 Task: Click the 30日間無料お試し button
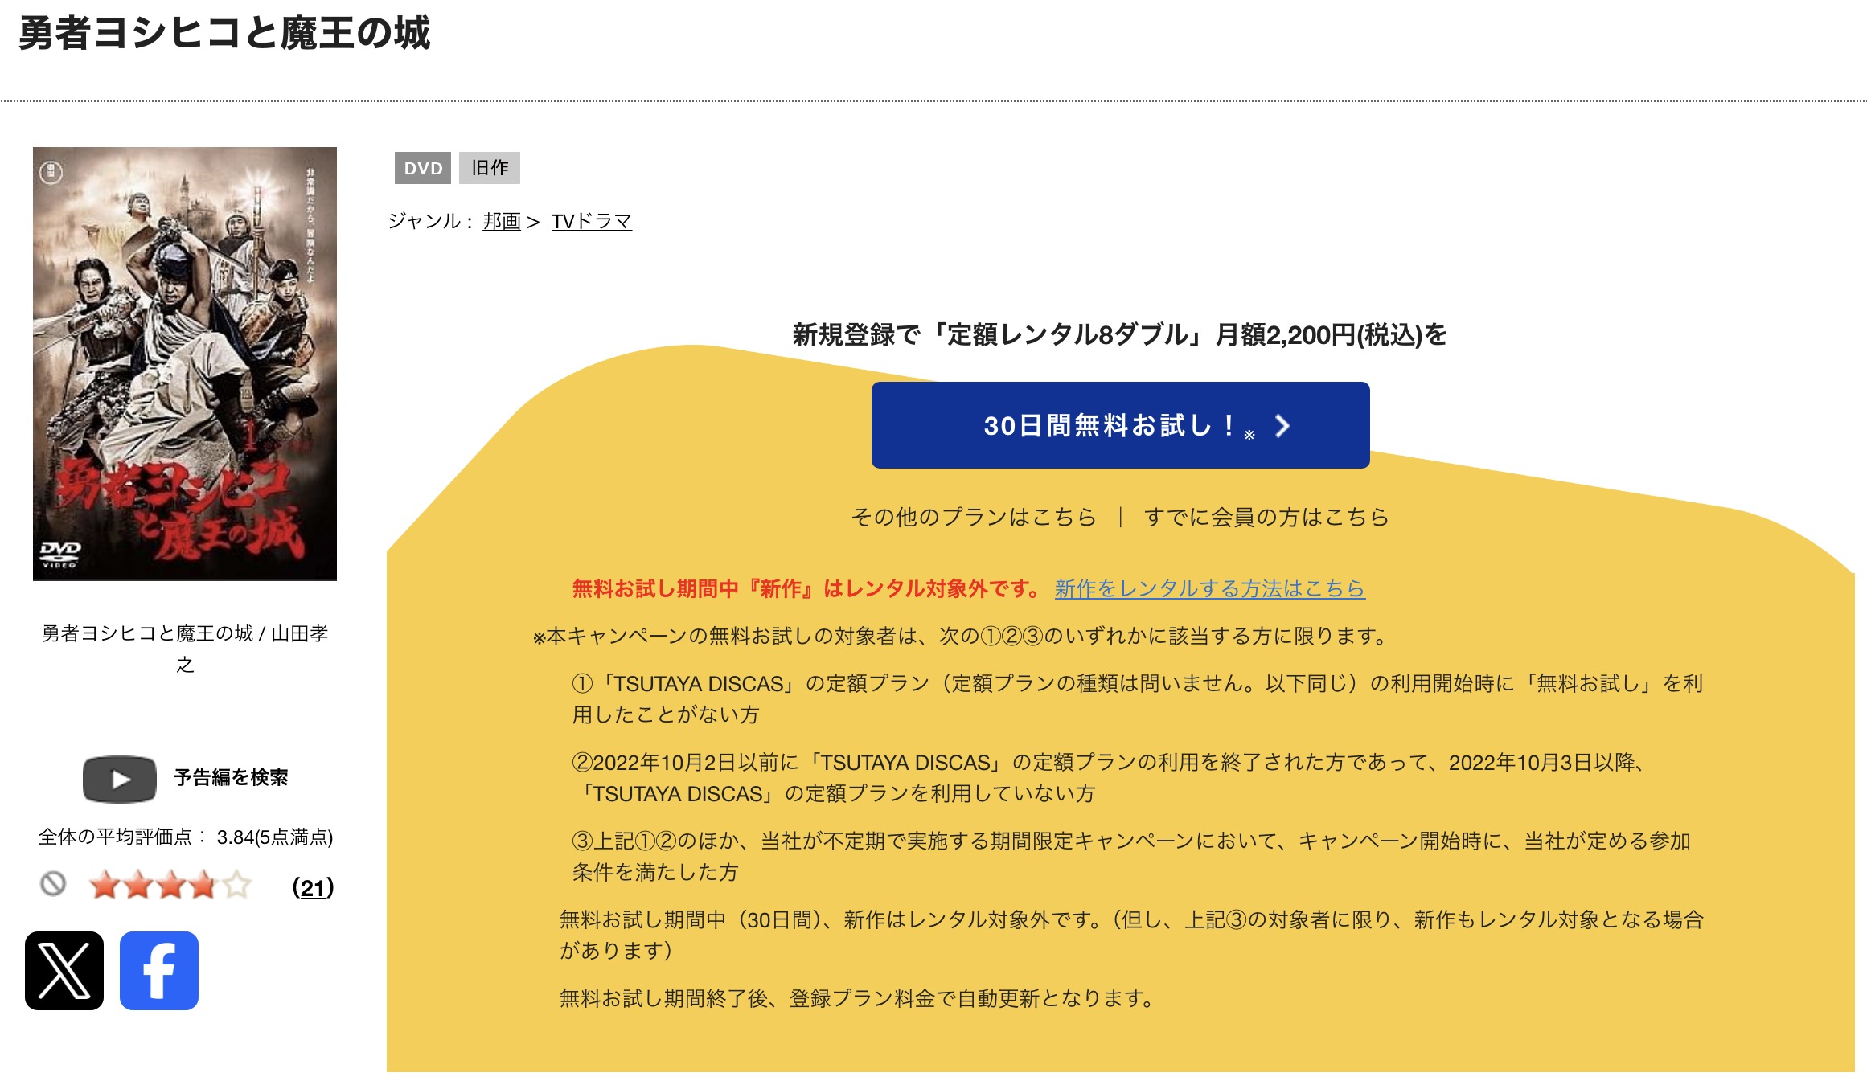[1120, 425]
